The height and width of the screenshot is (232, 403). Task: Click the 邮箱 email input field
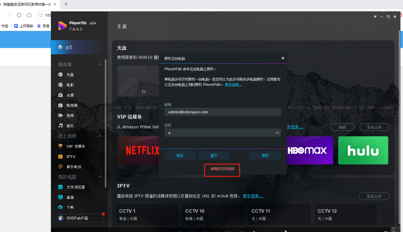223,112
